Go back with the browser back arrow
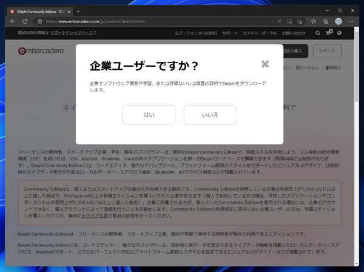The width and height of the screenshot is (364, 272). pyautogui.click(x=13, y=21)
